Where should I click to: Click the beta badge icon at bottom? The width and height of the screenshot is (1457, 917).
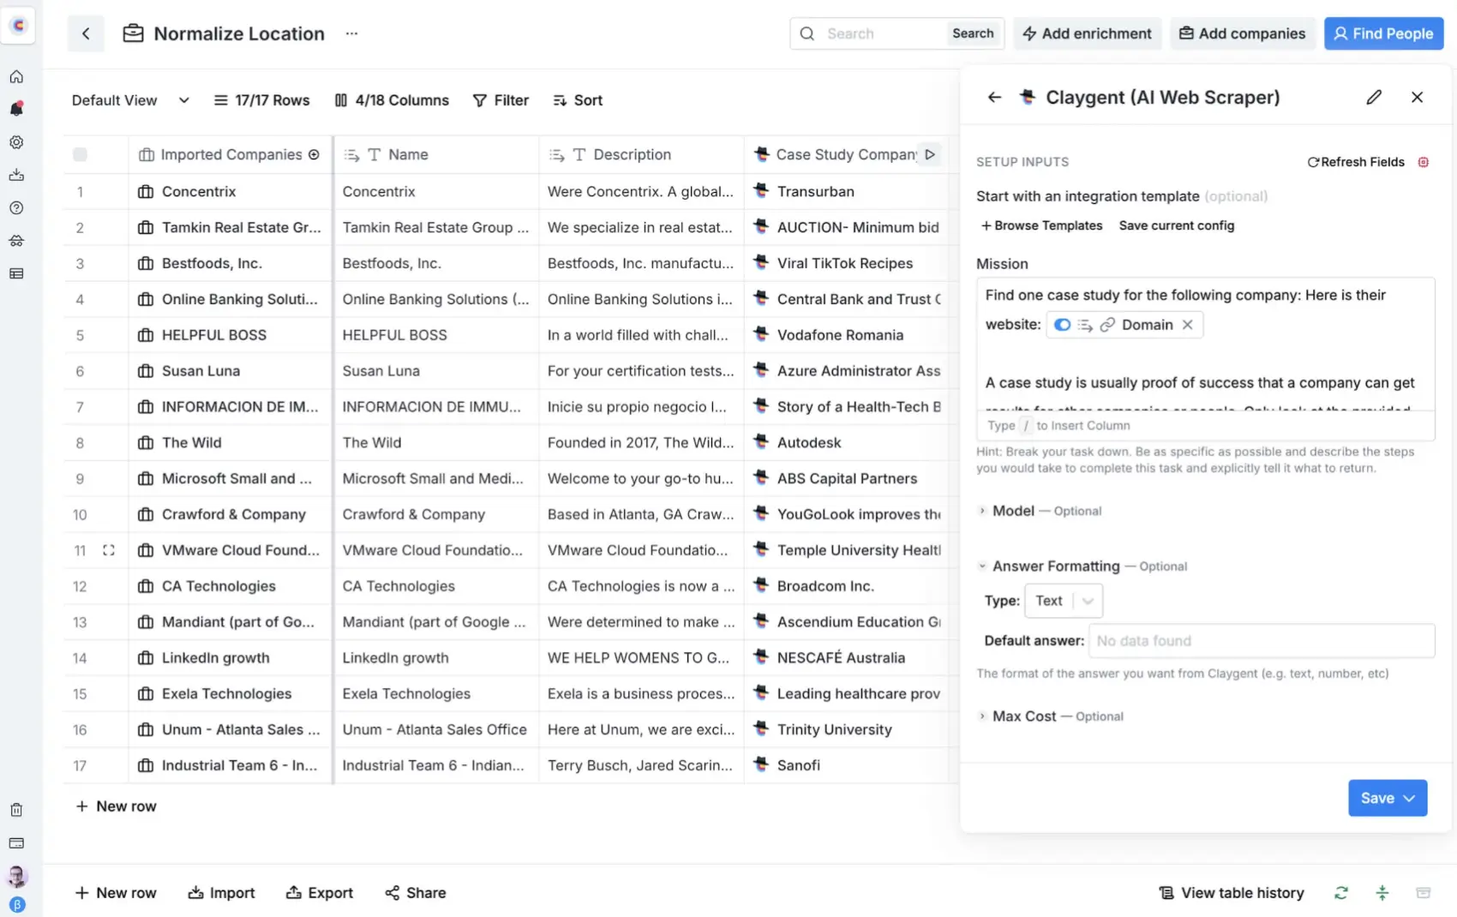click(x=16, y=905)
